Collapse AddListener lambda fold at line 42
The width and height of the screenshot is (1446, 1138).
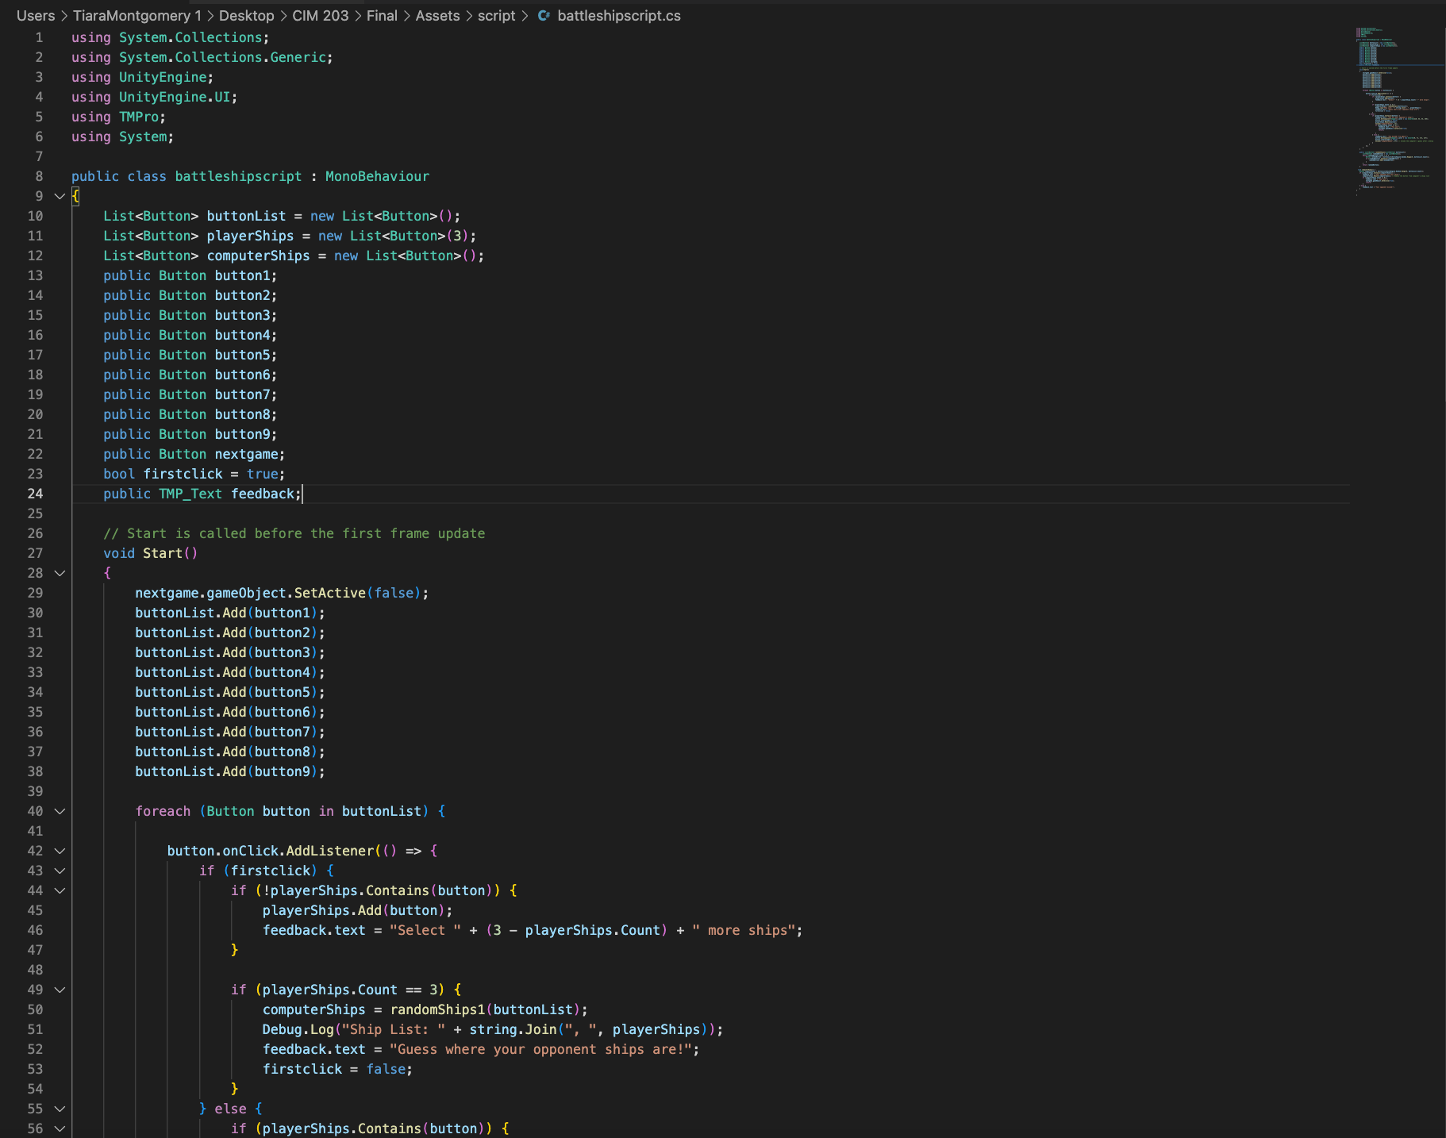60,851
